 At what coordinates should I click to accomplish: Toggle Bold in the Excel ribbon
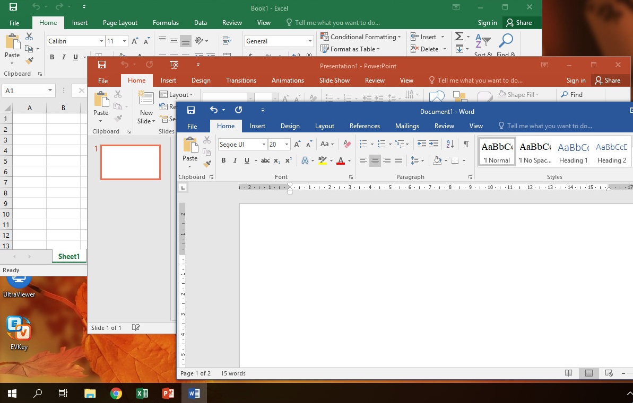51,57
